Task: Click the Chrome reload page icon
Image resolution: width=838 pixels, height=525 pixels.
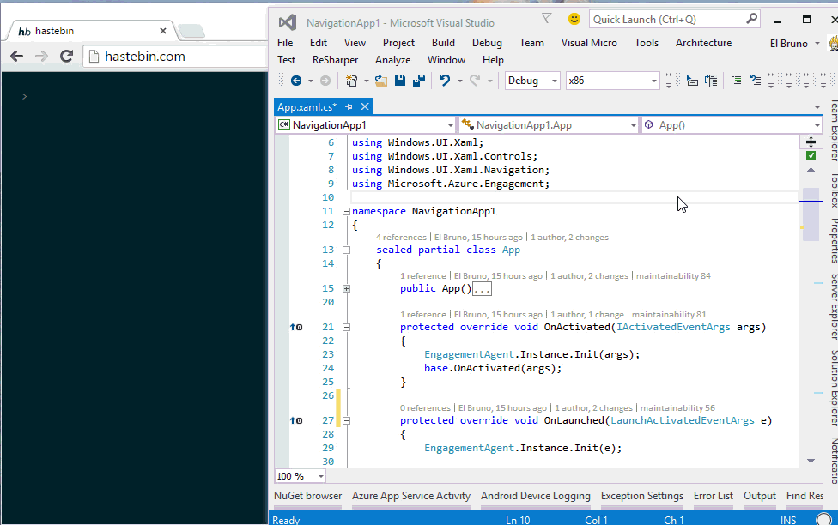Action: tap(66, 57)
